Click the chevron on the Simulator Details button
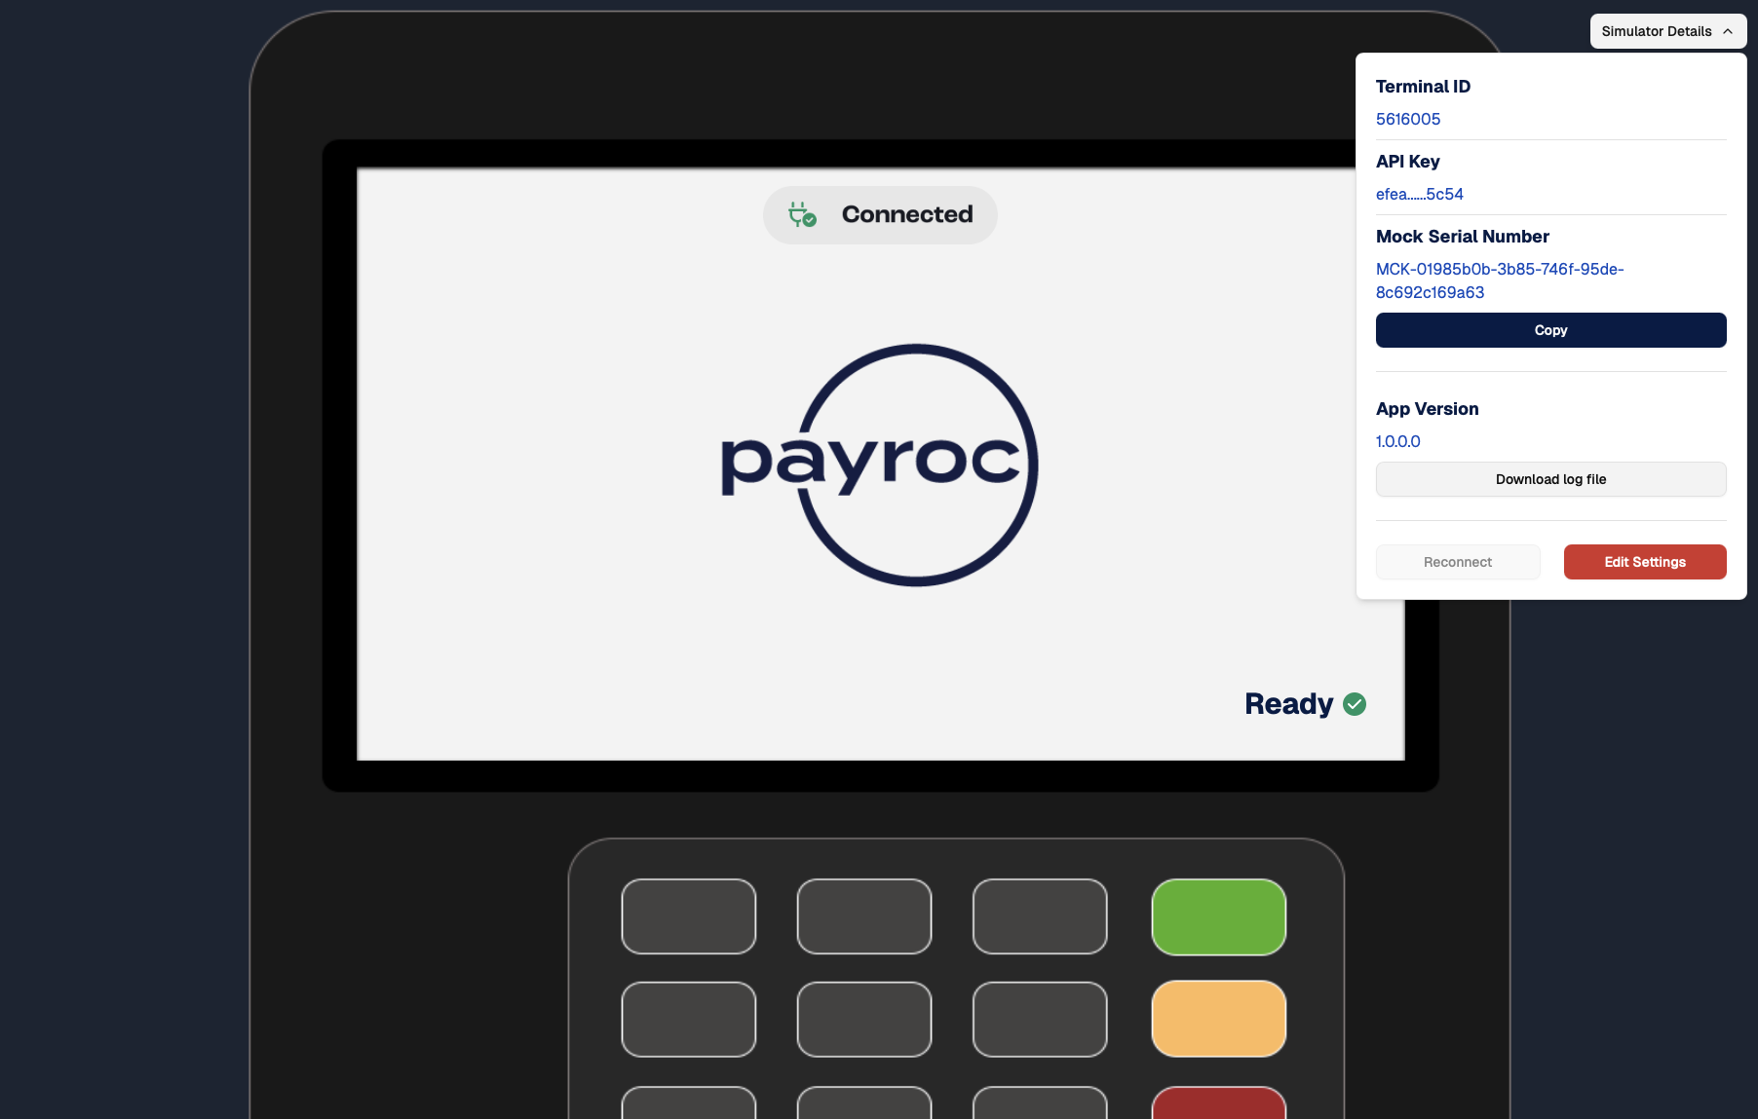The height and width of the screenshot is (1119, 1758). coord(1727,31)
